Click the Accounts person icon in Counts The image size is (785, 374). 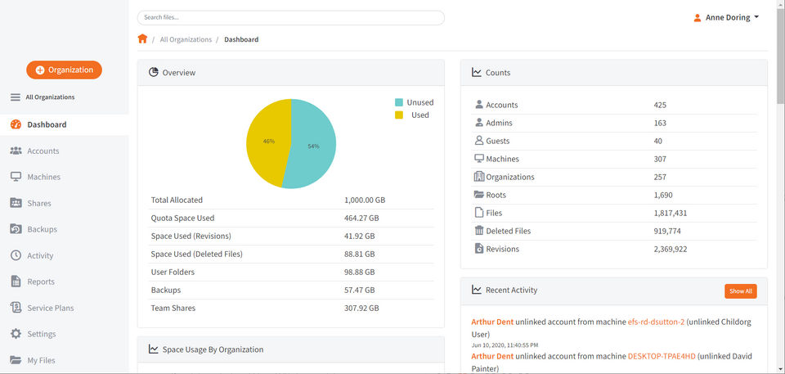(x=479, y=104)
